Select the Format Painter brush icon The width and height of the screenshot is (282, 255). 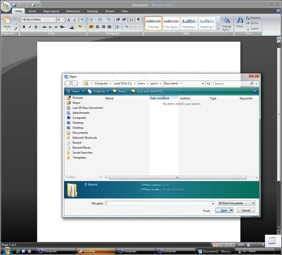click(x=15, y=28)
